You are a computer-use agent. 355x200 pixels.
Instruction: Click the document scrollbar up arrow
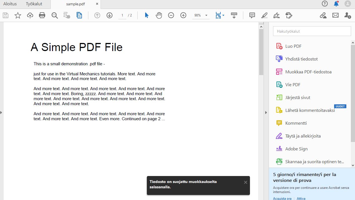point(261,26)
